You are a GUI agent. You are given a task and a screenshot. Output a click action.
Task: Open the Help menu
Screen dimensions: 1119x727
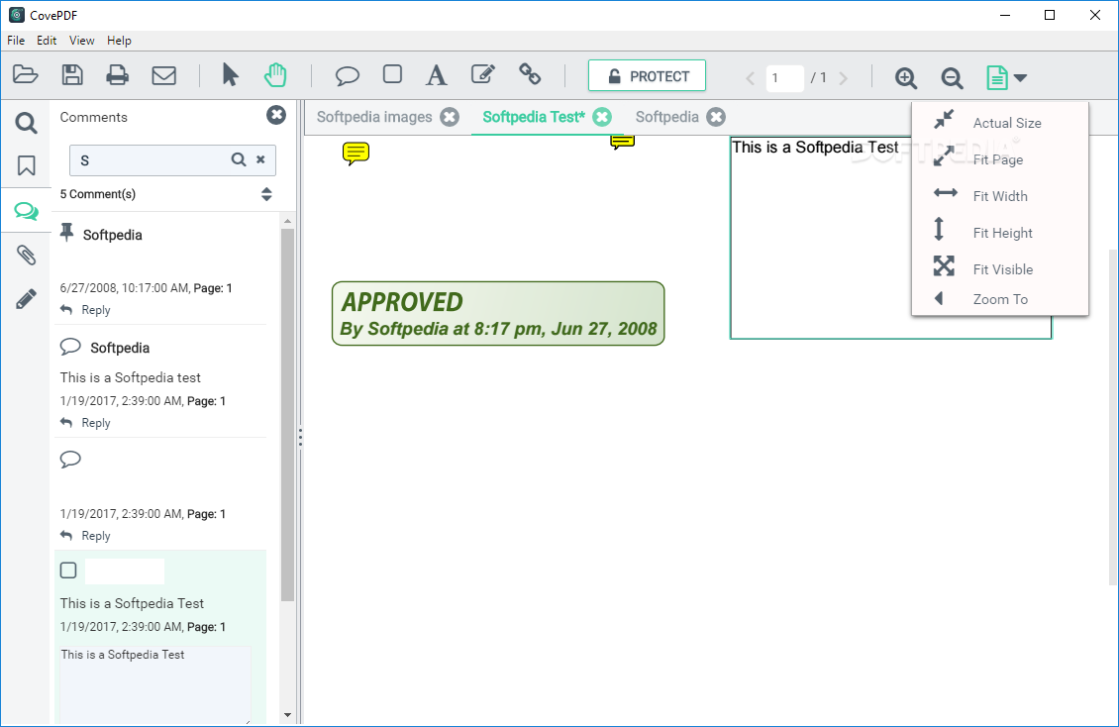119,41
